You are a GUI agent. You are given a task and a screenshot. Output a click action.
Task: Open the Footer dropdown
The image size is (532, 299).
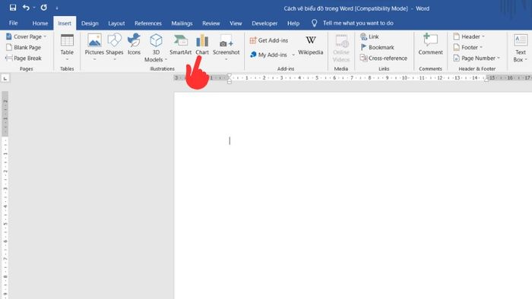[x=468, y=47]
